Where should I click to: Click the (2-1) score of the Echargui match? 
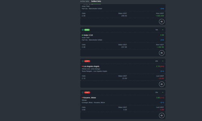(x=162, y=102)
